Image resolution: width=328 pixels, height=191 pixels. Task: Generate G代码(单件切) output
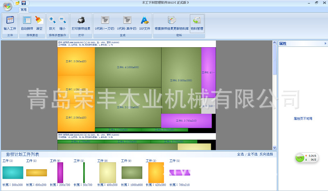[127, 20]
